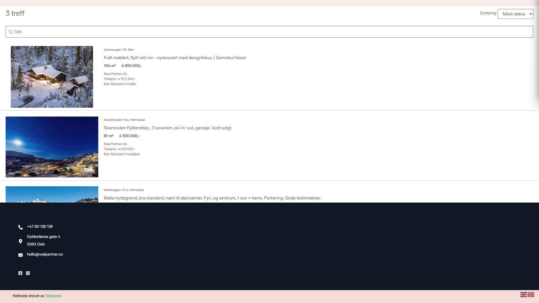
Task: Click the location pin icon
Action: click(x=21, y=241)
